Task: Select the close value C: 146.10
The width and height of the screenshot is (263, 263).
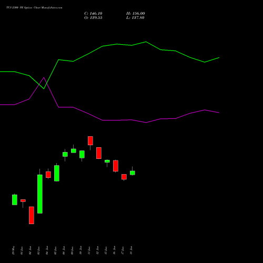Action: click(x=93, y=14)
